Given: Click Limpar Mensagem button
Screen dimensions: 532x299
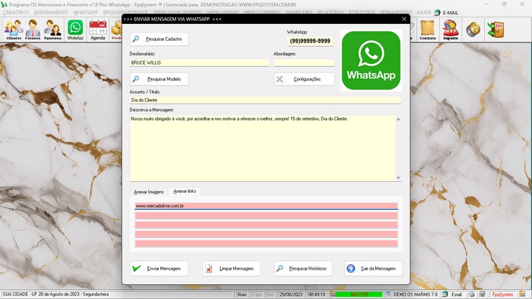Looking at the screenshot, I should tap(231, 268).
